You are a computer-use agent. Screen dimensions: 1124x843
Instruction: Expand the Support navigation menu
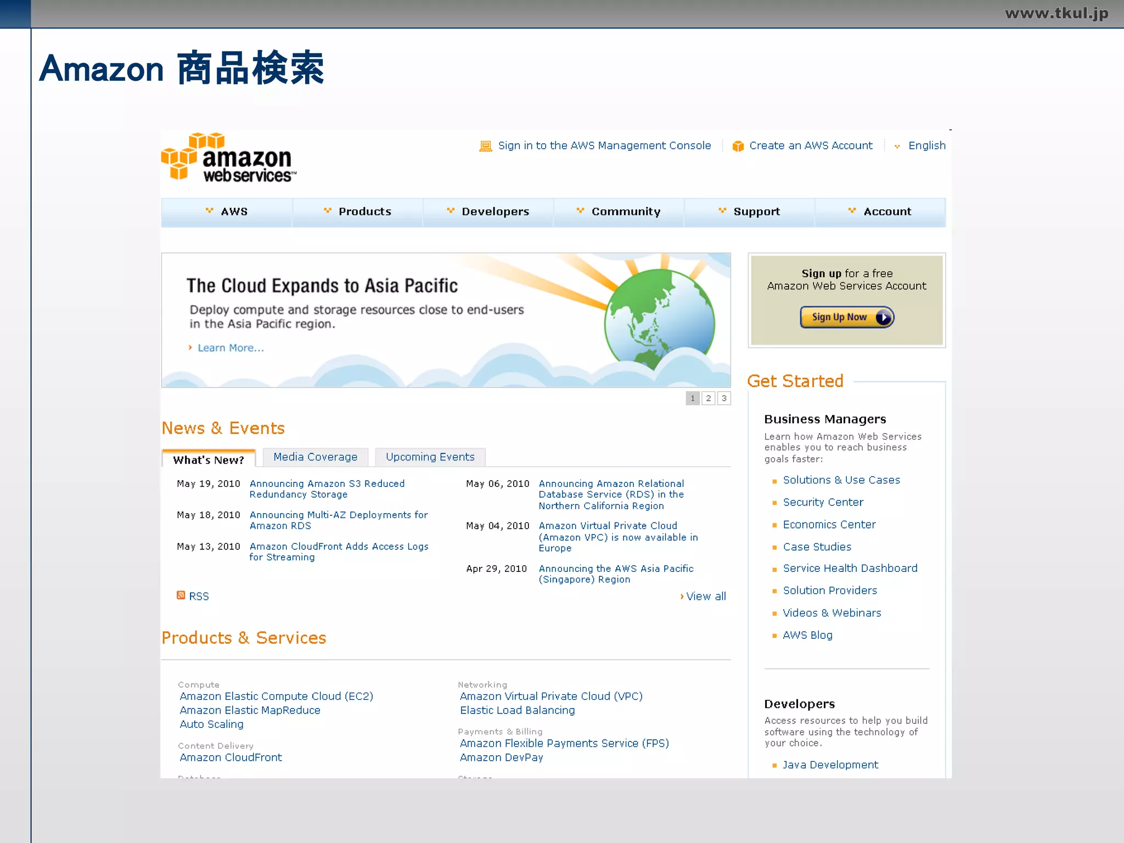(x=750, y=212)
